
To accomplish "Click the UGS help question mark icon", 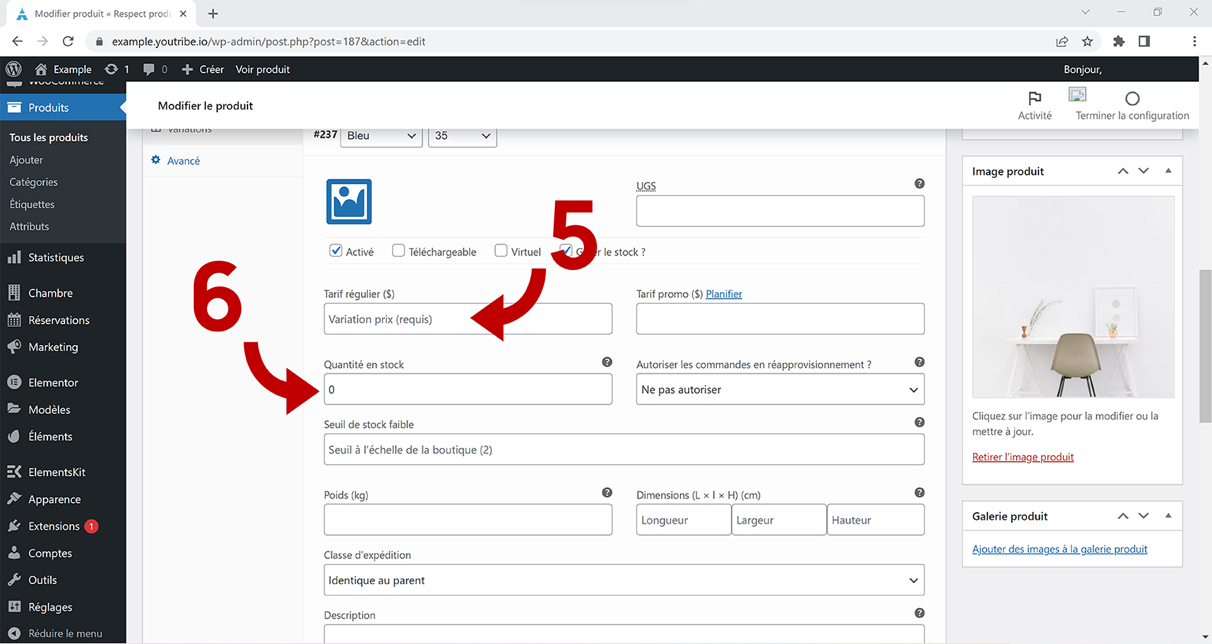I will [x=919, y=184].
